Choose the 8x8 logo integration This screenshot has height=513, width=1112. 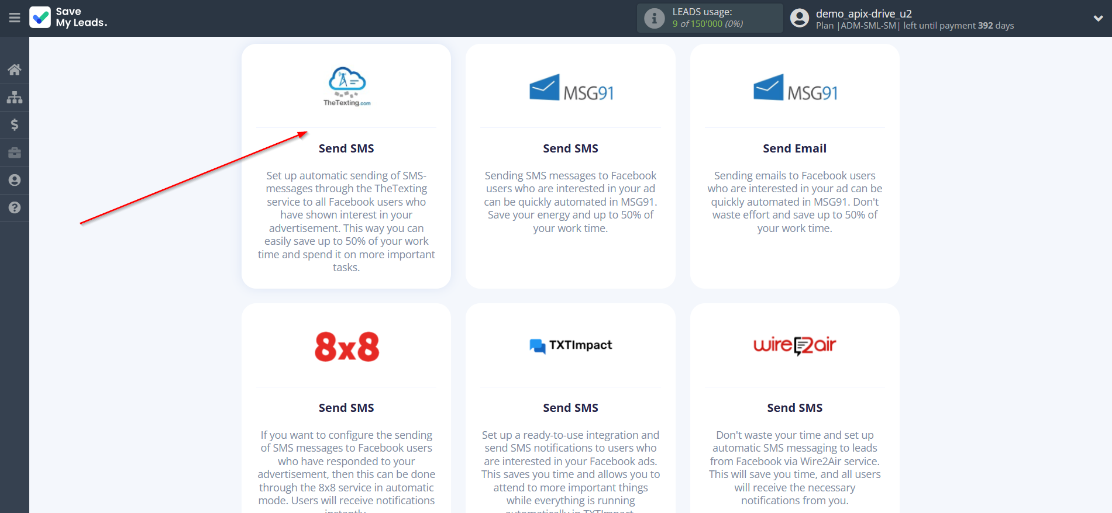click(346, 346)
